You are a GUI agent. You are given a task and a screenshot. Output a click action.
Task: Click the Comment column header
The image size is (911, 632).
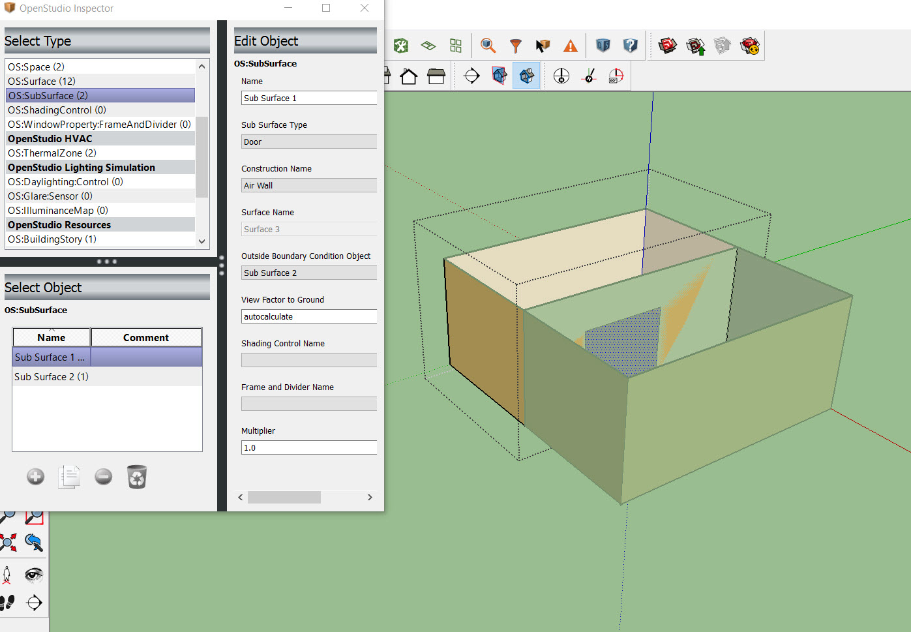(146, 337)
